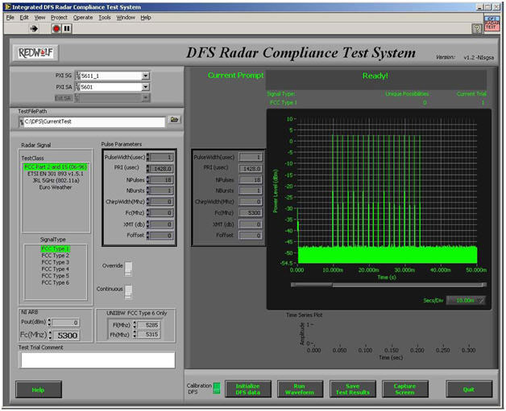This screenshot has height=411, width=506.
Task: Click the horizontal scrollbar under the plot
Action: (x=387, y=284)
